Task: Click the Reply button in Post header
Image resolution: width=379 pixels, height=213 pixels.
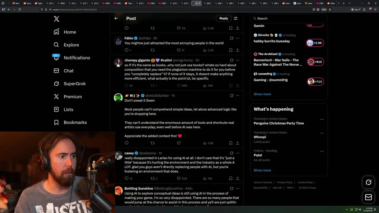Action: [224, 18]
